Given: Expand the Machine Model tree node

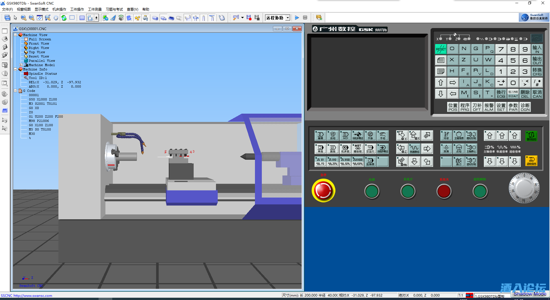Looking at the screenshot, I should pos(21,65).
